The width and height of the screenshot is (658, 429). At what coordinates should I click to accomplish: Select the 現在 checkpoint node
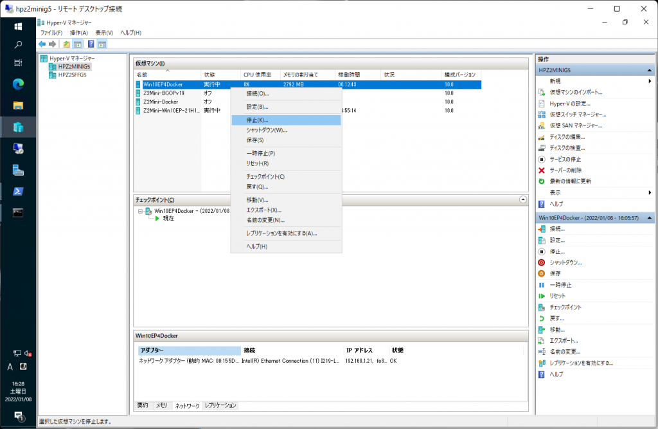pyautogui.click(x=168, y=219)
